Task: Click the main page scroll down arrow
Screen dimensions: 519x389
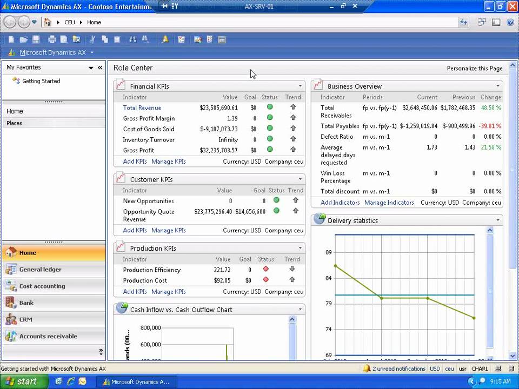Action: click(513, 356)
